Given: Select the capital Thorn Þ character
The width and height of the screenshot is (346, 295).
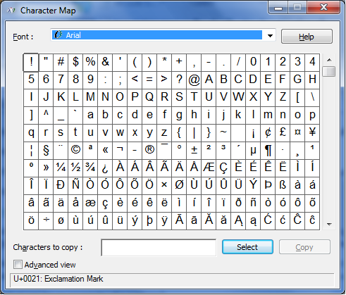Looking at the screenshot, I should tap(268, 186).
